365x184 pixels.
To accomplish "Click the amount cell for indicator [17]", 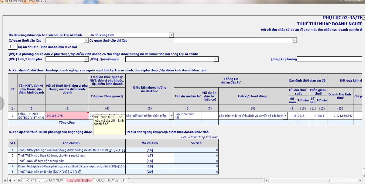I will tap(196, 156).
